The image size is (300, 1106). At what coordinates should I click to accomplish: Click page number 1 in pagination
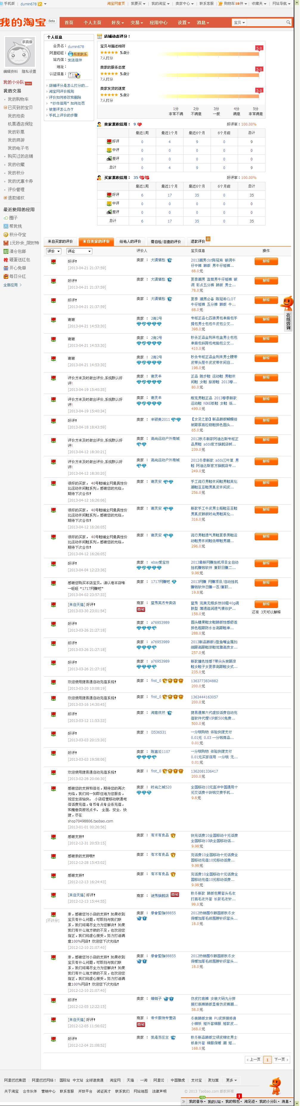coord(267,1059)
